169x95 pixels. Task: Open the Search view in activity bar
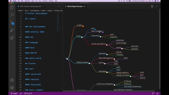click(12, 15)
